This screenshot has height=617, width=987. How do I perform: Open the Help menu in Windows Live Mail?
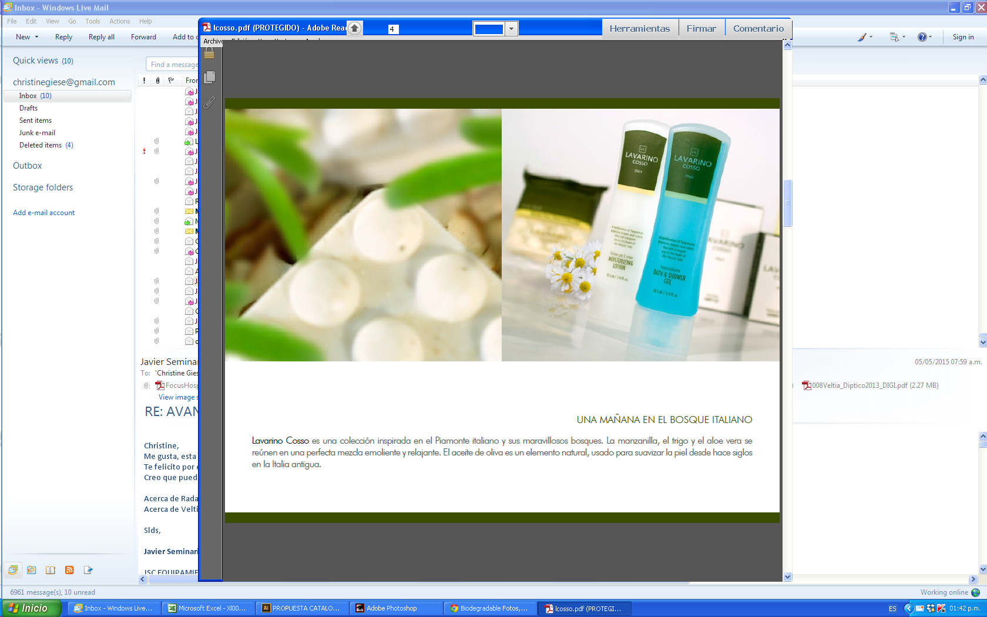tap(146, 21)
